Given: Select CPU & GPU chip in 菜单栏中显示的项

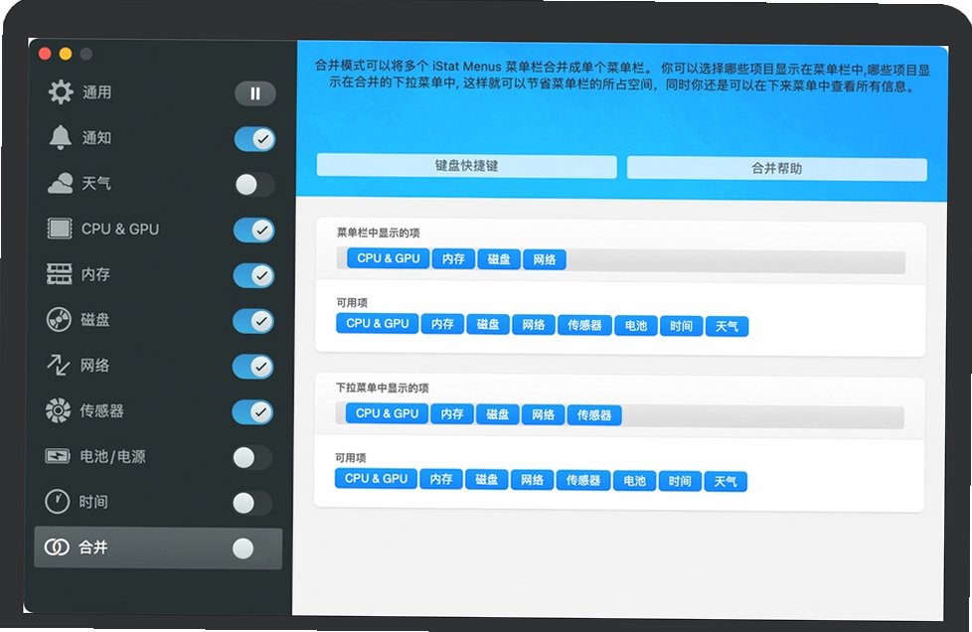Looking at the screenshot, I should click(x=389, y=258).
